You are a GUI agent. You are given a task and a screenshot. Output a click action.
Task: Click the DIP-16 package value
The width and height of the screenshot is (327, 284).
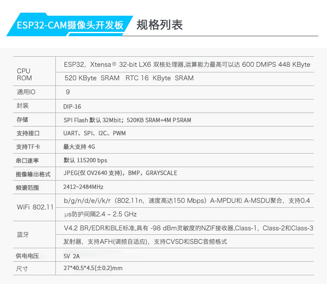[72, 106]
